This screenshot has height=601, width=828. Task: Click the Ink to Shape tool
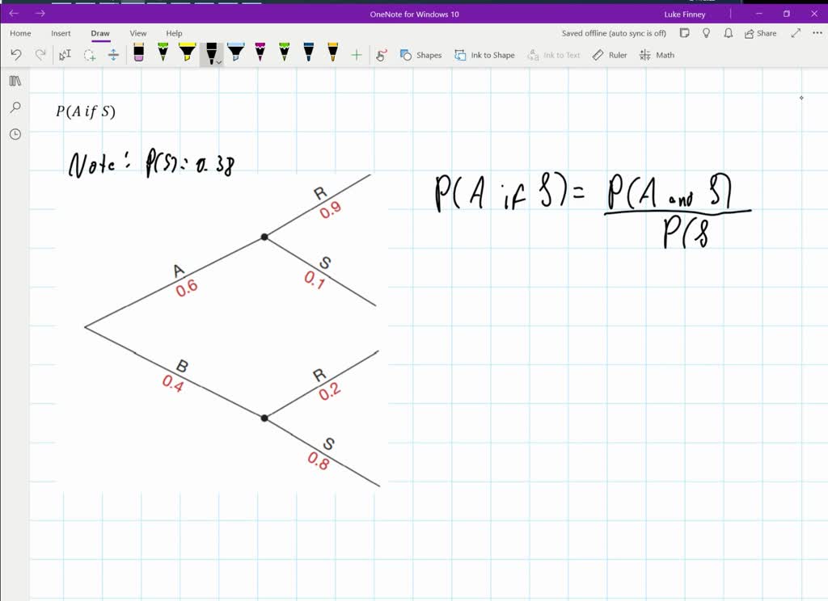point(484,54)
